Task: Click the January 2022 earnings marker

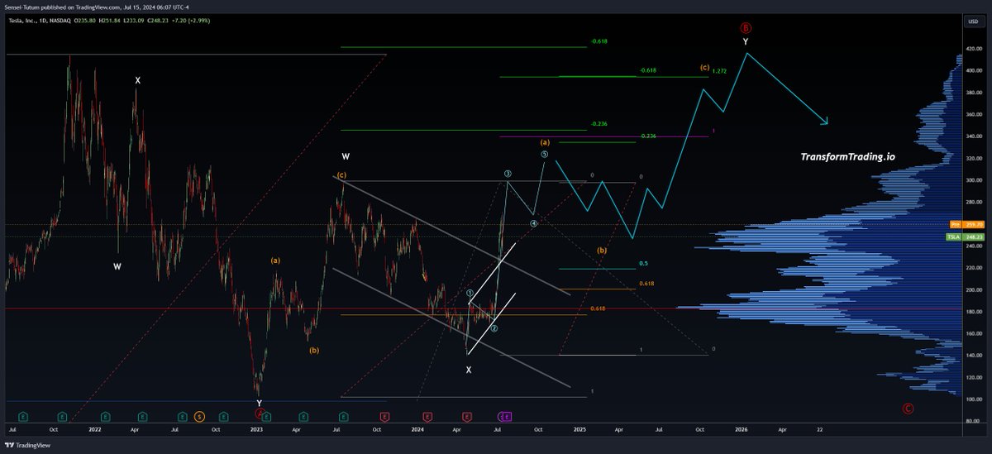Action: (x=104, y=416)
